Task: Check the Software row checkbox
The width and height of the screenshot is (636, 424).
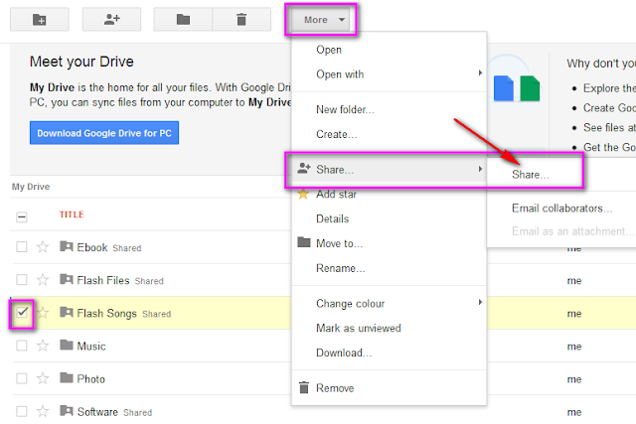Action: (x=22, y=411)
